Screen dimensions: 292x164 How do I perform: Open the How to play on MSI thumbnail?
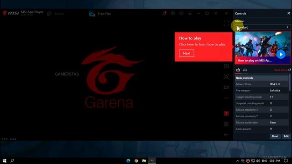(263, 48)
